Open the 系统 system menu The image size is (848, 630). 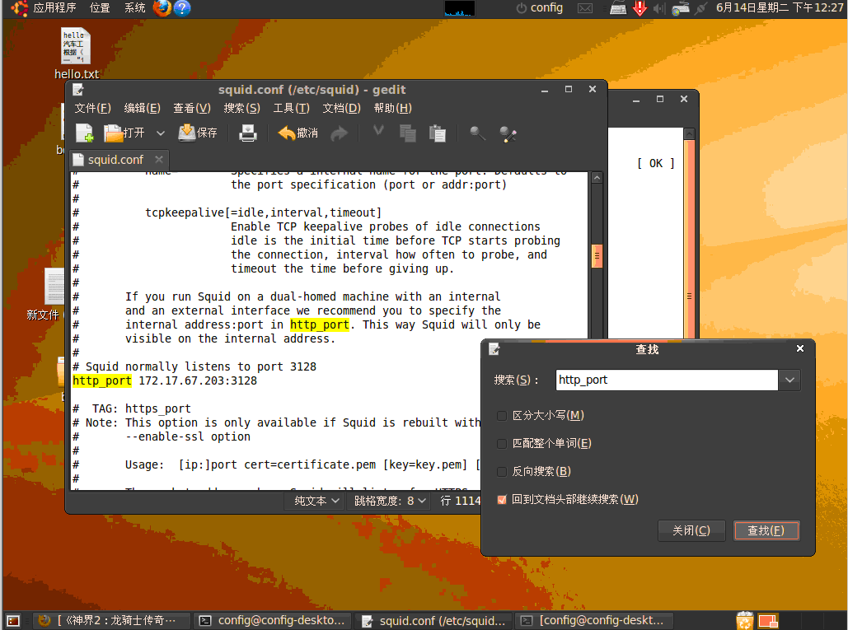[134, 7]
